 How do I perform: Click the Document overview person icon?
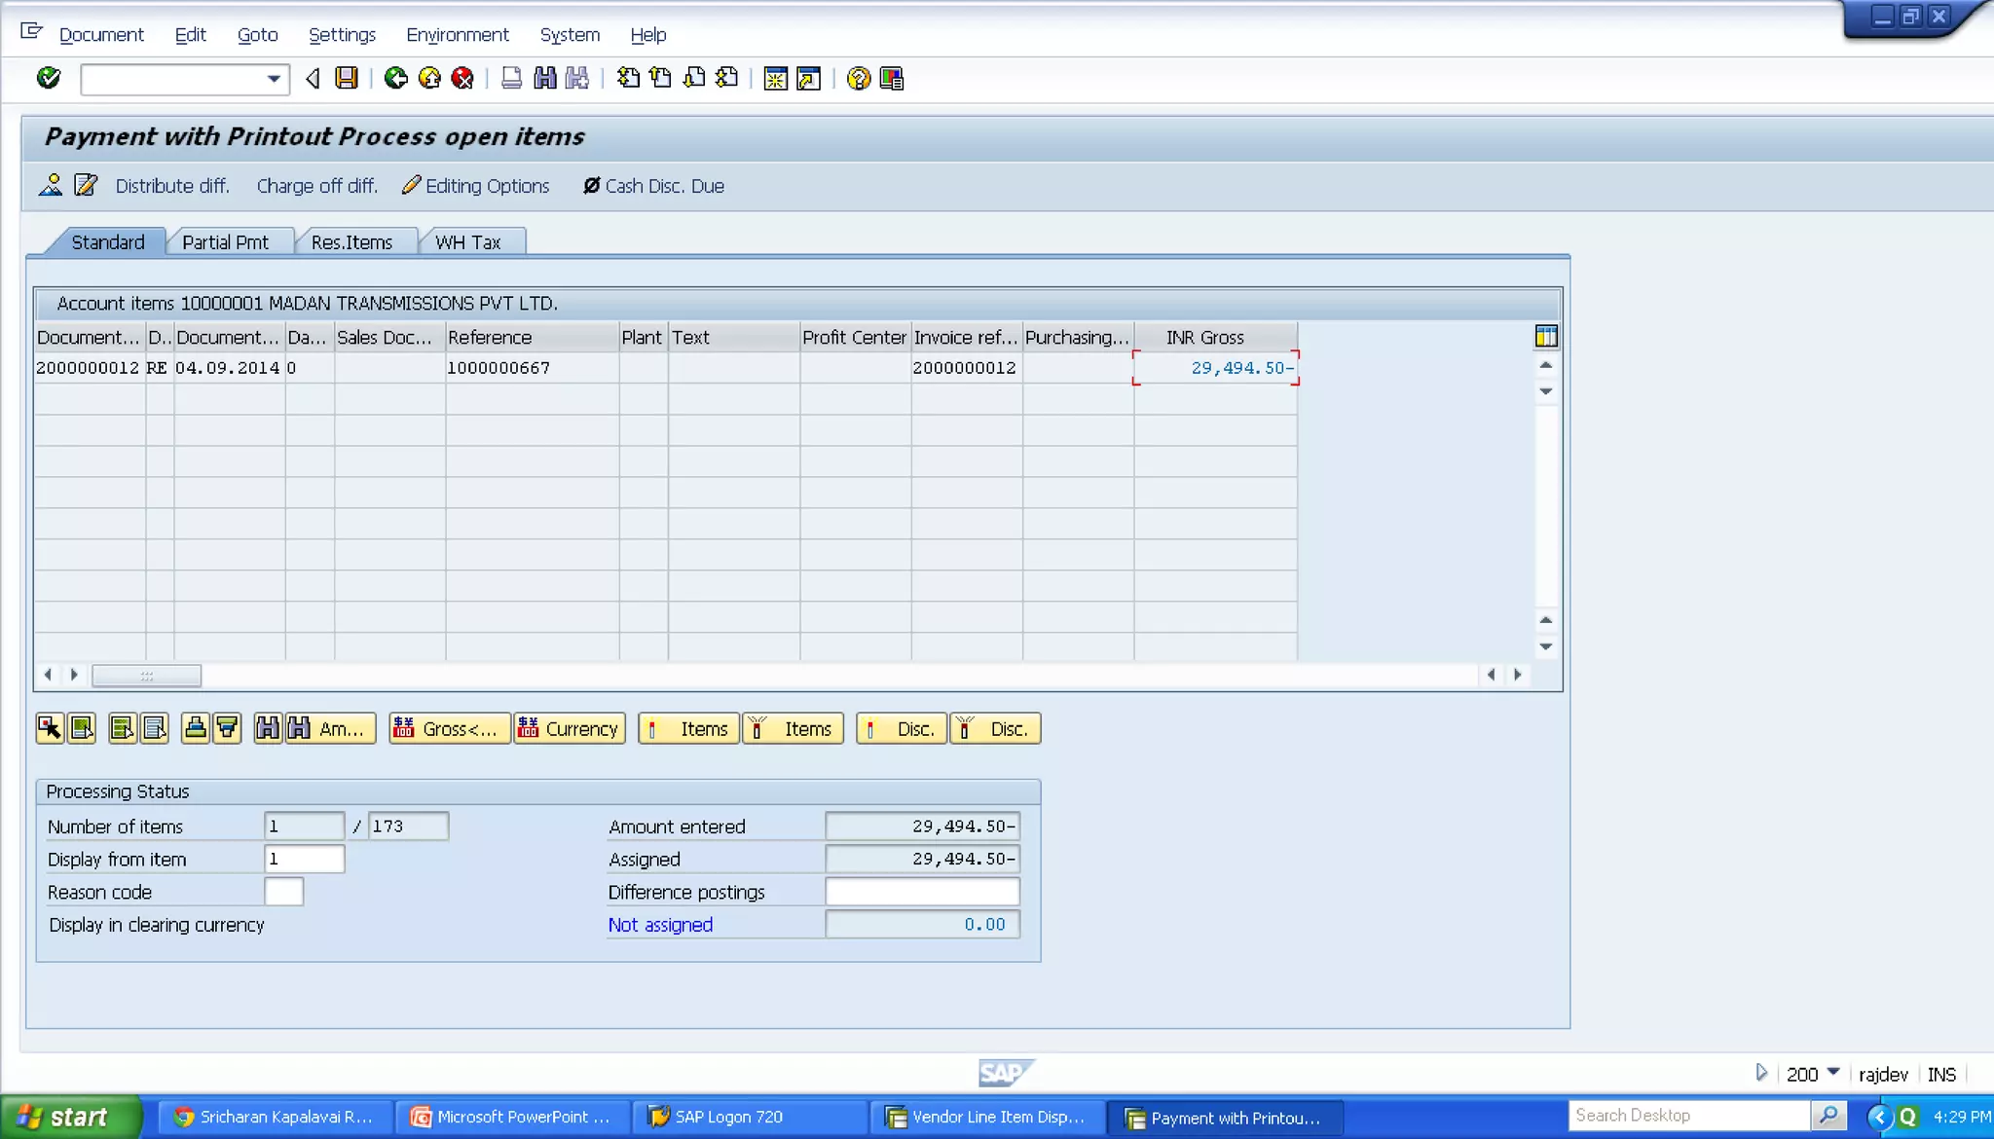point(51,185)
